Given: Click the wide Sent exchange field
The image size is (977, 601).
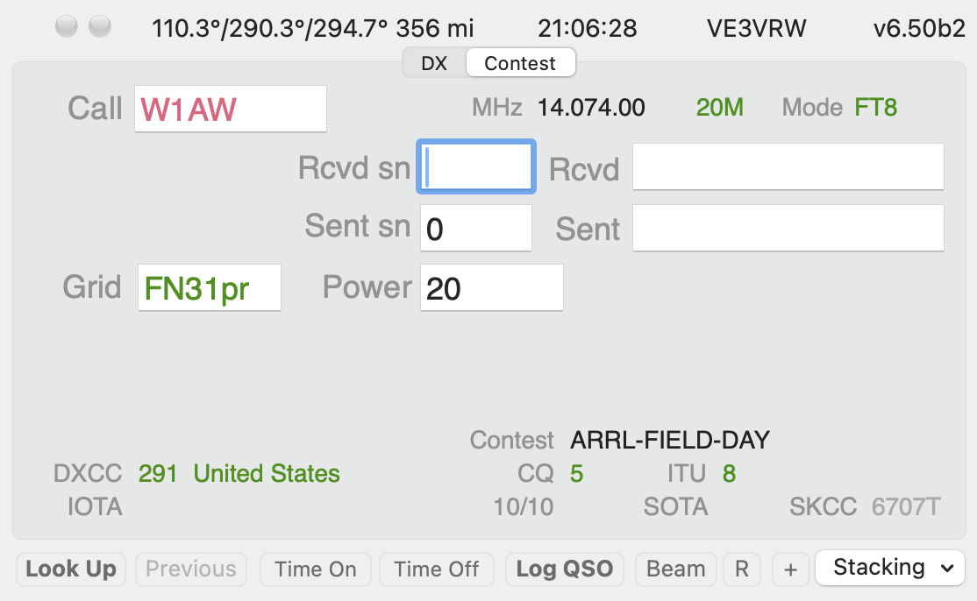Looking at the screenshot, I should [x=788, y=229].
